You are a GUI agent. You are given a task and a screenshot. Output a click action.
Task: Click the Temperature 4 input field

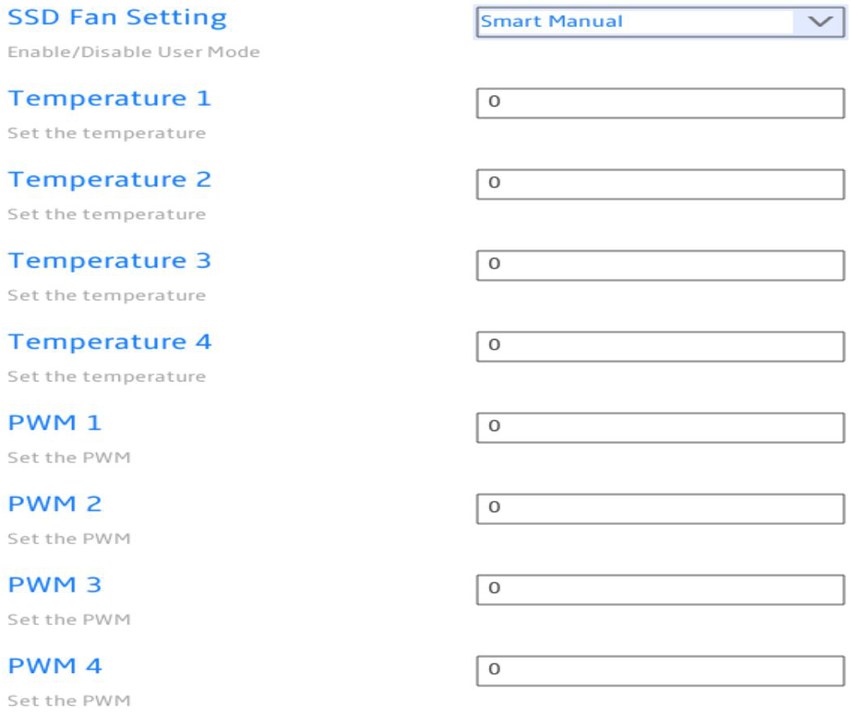pos(660,347)
